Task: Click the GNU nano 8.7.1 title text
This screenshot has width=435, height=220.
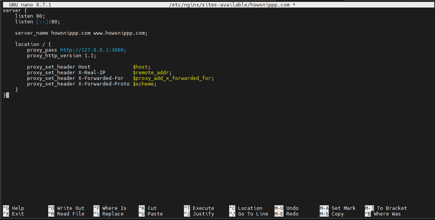Action: coord(30,5)
